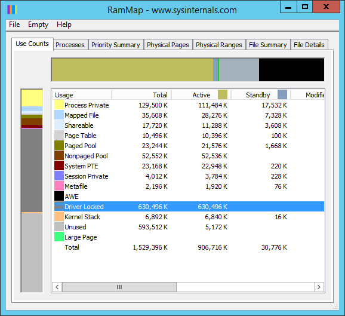This screenshot has height=316, width=345.
Task: Click the Total summary row label
Action: click(x=72, y=247)
